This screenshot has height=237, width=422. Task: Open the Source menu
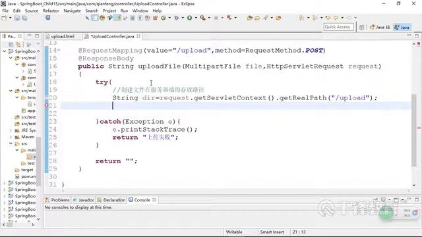(x=32, y=11)
